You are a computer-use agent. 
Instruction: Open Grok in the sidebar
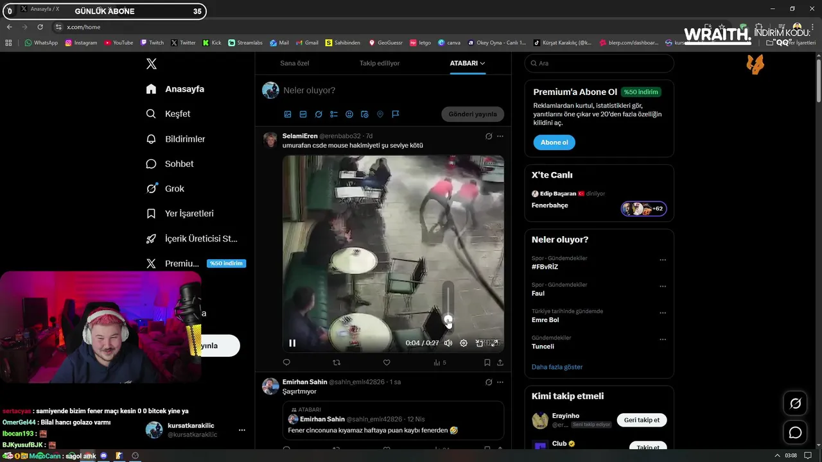166,189
